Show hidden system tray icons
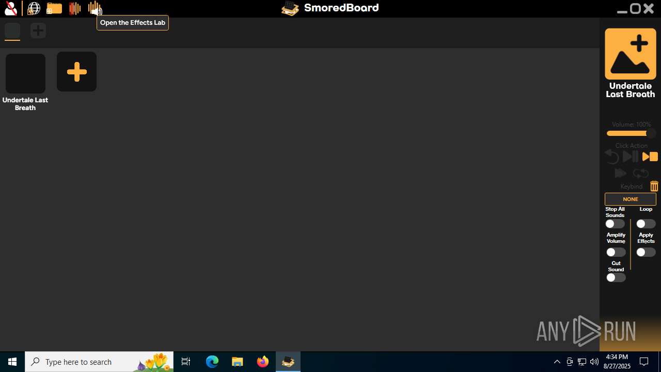Screen dimensions: 661x372 [x=557, y=362]
